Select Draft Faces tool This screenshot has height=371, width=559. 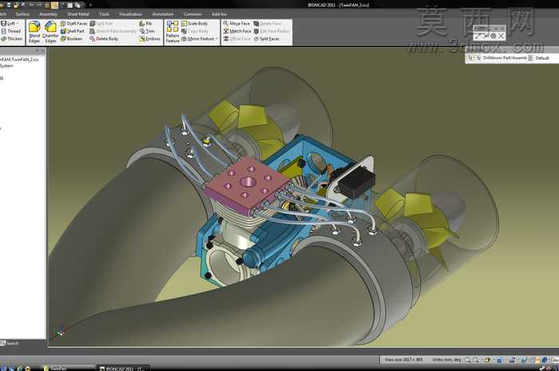click(73, 23)
